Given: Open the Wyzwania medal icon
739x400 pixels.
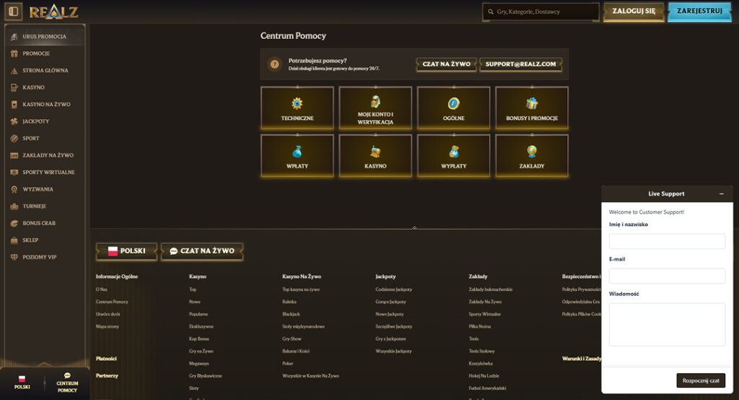Looking at the screenshot, I should point(14,189).
